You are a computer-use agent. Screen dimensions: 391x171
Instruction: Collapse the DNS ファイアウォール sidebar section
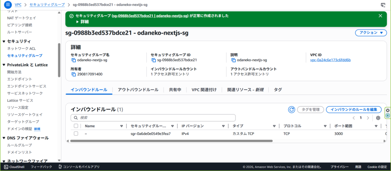[4, 138]
